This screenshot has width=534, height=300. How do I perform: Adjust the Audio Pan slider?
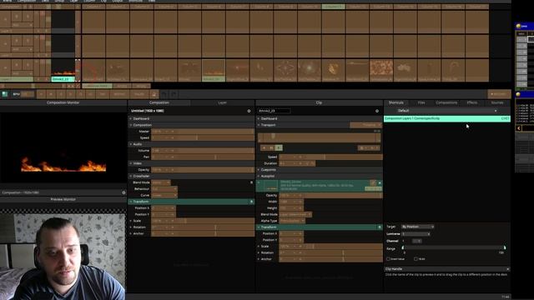coord(203,157)
